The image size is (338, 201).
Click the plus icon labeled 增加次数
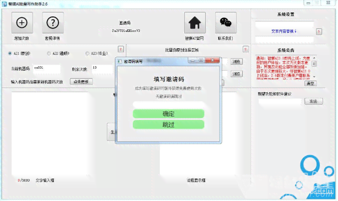22,23
